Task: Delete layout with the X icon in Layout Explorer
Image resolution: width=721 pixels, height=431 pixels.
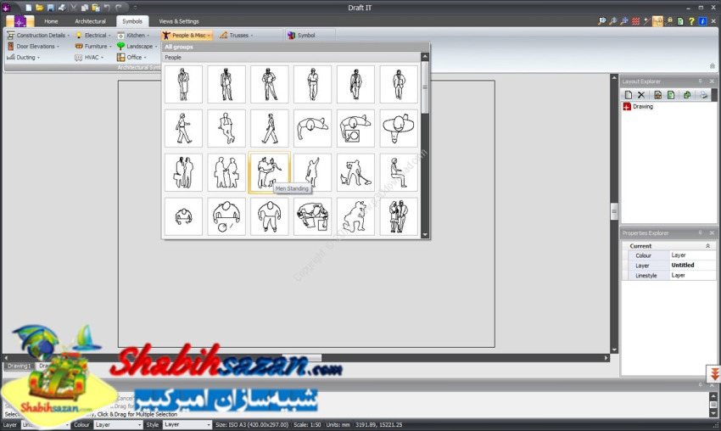Action: pos(641,95)
